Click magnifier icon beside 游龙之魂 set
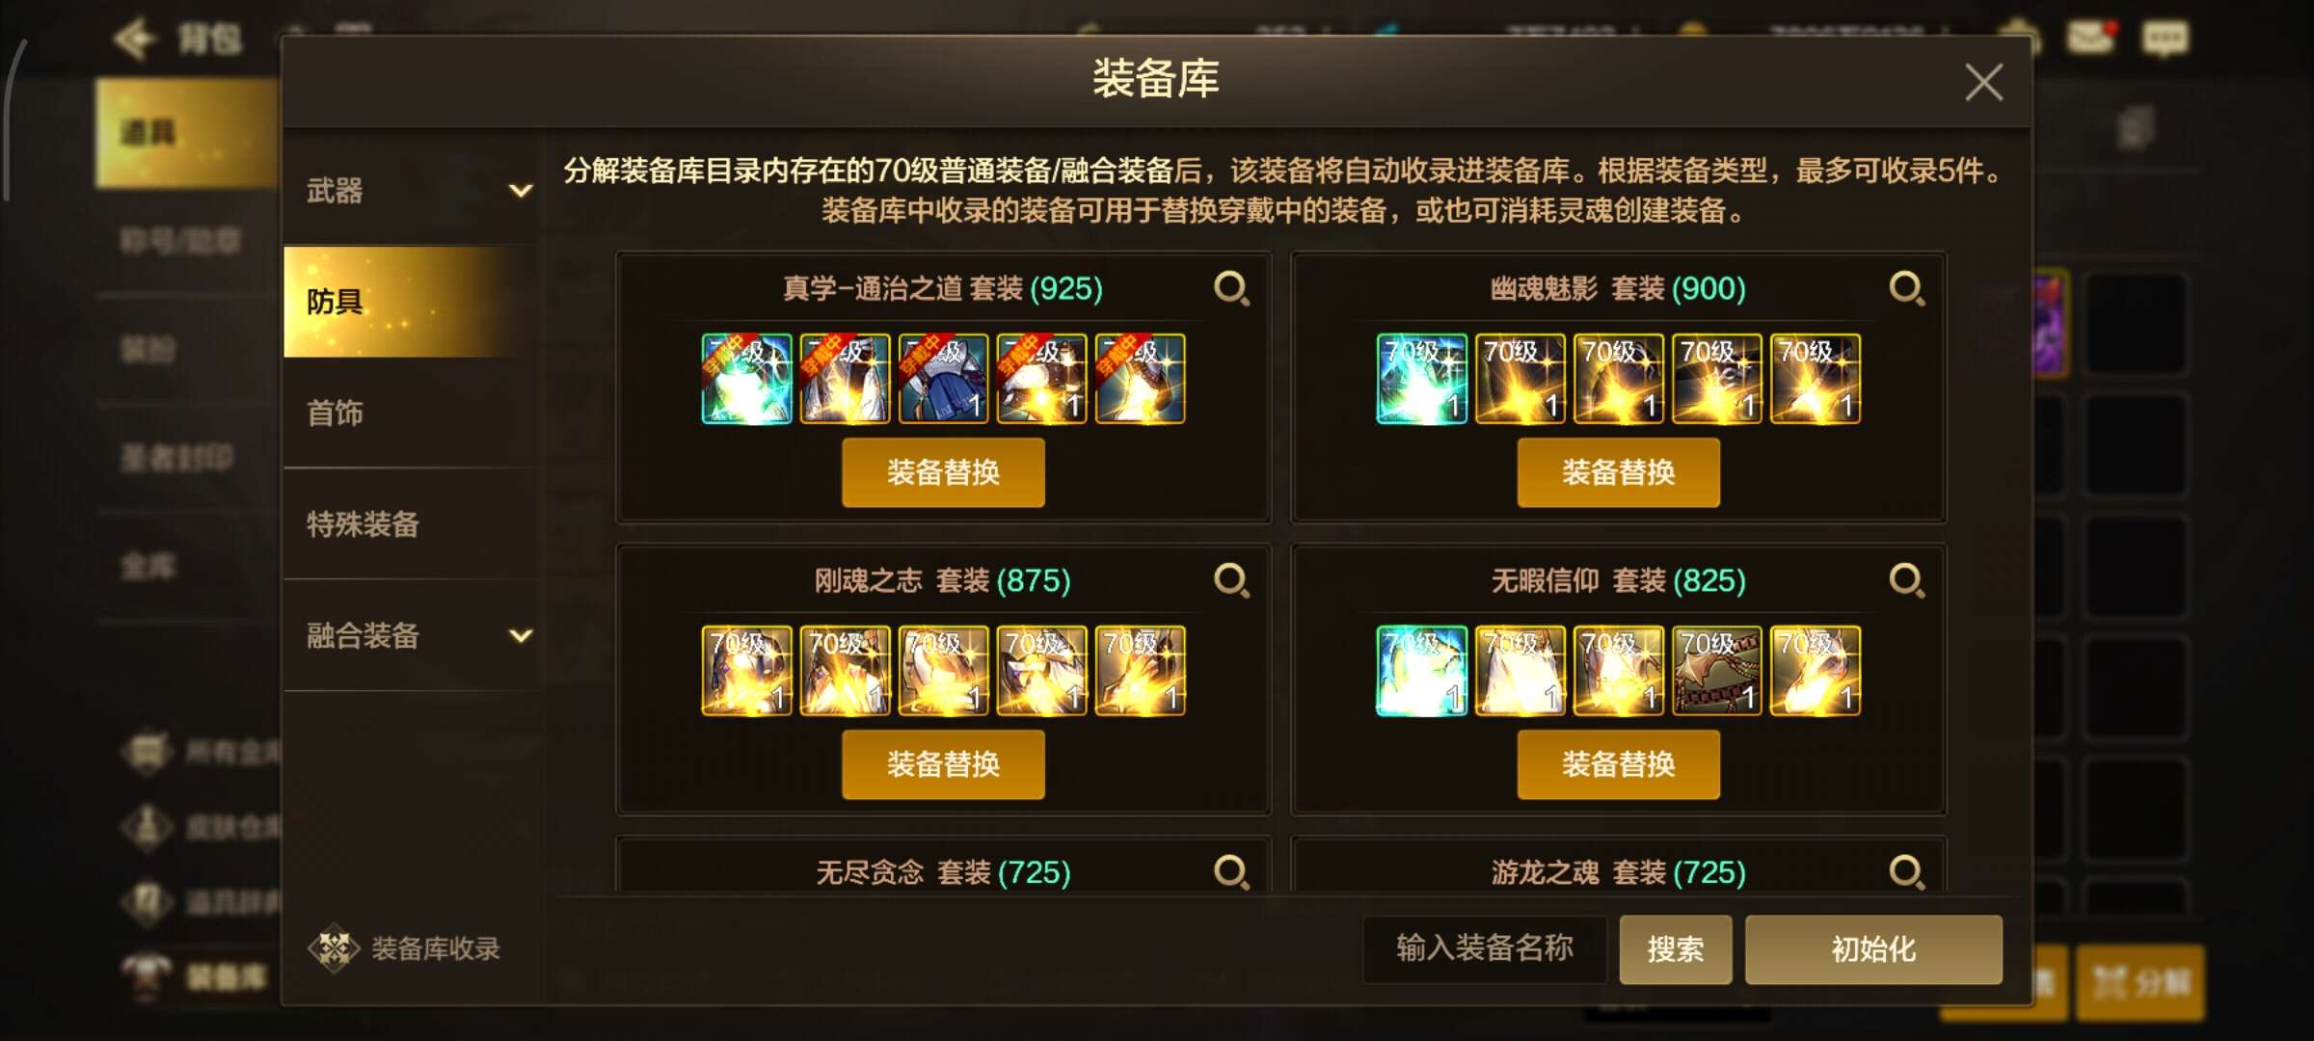The width and height of the screenshot is (2314, 1041). (1906, 871)
